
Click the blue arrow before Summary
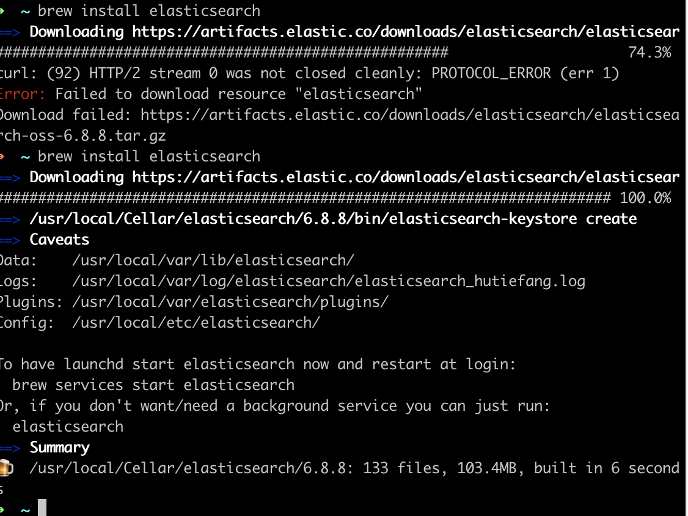pos(10,448)
